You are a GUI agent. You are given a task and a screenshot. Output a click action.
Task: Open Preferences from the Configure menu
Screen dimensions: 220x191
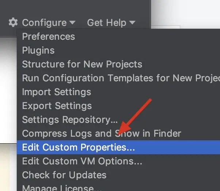click(48, 36)
